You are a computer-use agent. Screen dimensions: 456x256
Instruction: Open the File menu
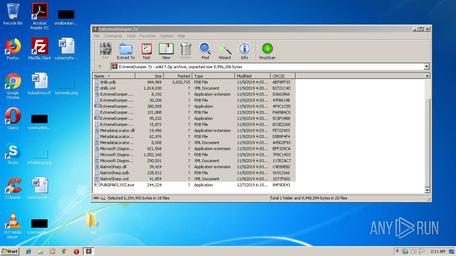click(x=97, y=36)
